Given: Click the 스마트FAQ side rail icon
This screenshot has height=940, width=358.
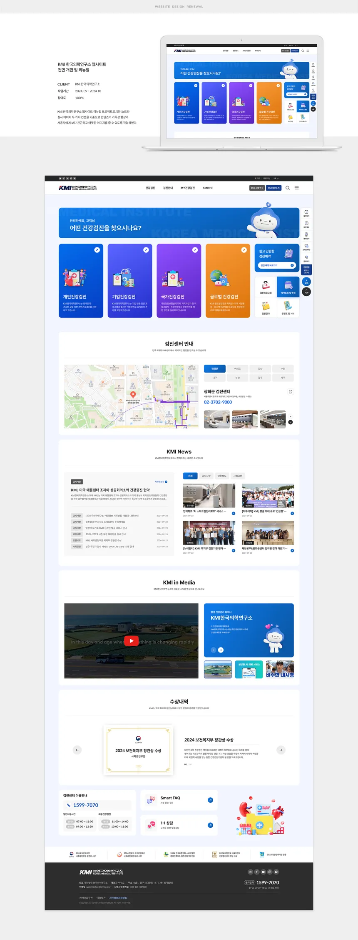Looking at the screenshot, I should [x=306, y=247].
